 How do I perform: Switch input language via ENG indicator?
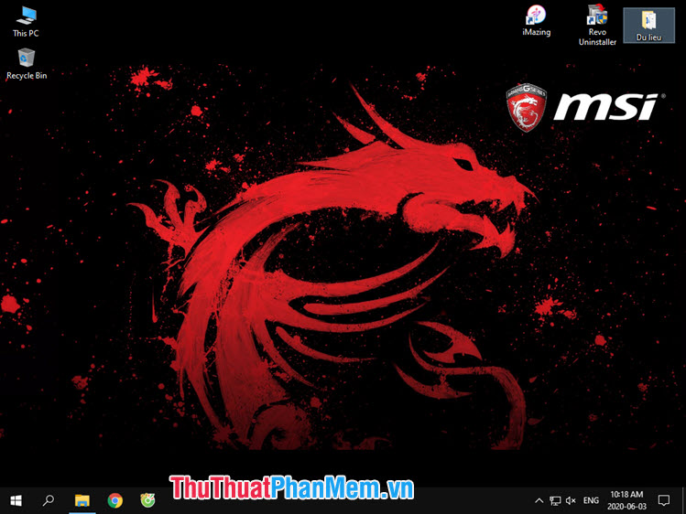(591, 501)
